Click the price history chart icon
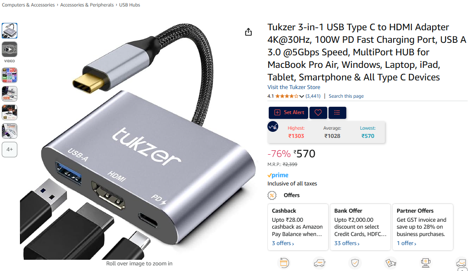 [x=273, y=127]
